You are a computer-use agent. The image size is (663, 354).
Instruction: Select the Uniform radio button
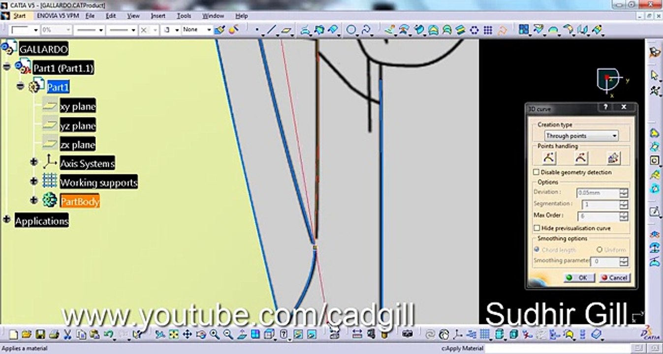(x=600, y=250)
